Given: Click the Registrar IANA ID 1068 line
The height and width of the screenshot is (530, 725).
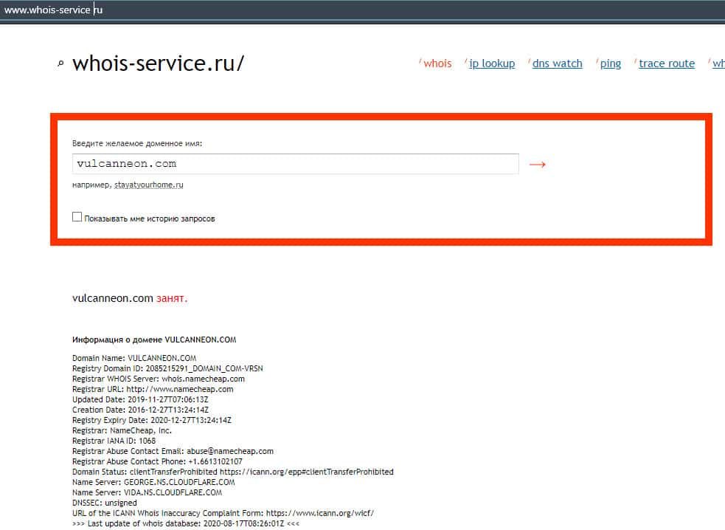Looking at the screenshot, I should tap(114, 441).
